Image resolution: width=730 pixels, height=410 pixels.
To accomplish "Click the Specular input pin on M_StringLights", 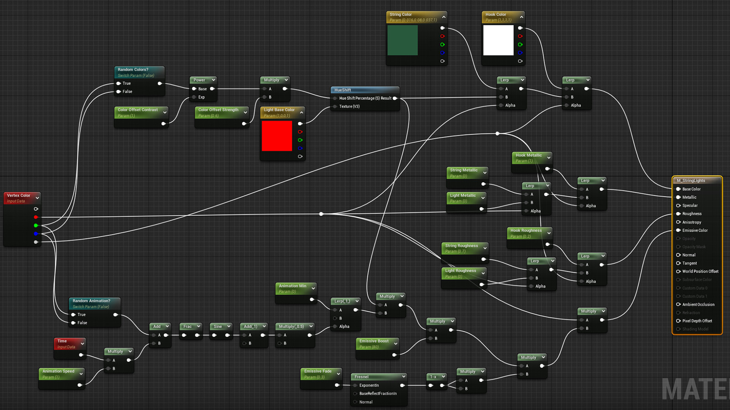I will (x=678, y=205).
